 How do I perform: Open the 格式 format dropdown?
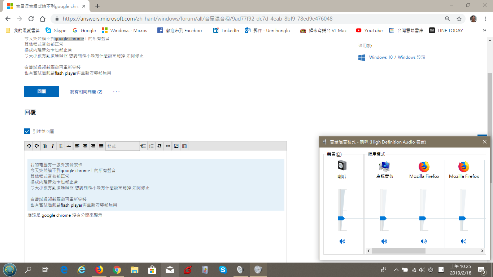122,146
